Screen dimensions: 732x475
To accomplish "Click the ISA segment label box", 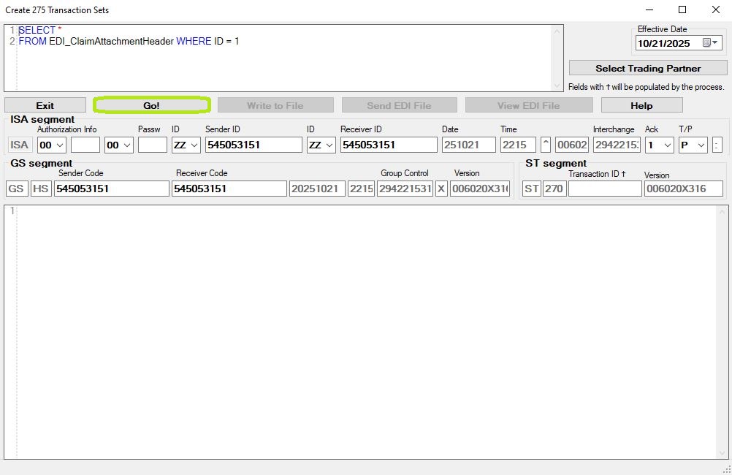I will point(19,145).
